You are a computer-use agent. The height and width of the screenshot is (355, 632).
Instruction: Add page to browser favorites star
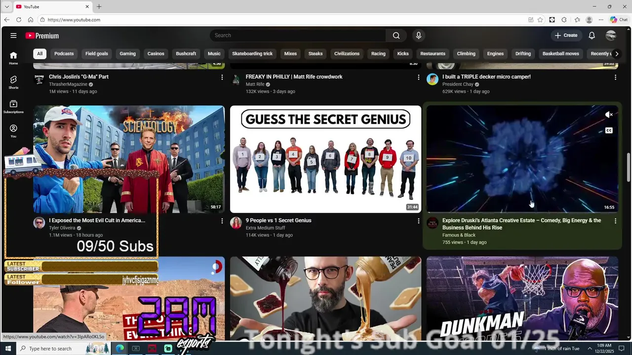click(540, 20)
